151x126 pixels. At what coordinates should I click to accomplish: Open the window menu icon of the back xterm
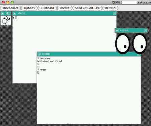pyautogui.click(x=15, y=13)
